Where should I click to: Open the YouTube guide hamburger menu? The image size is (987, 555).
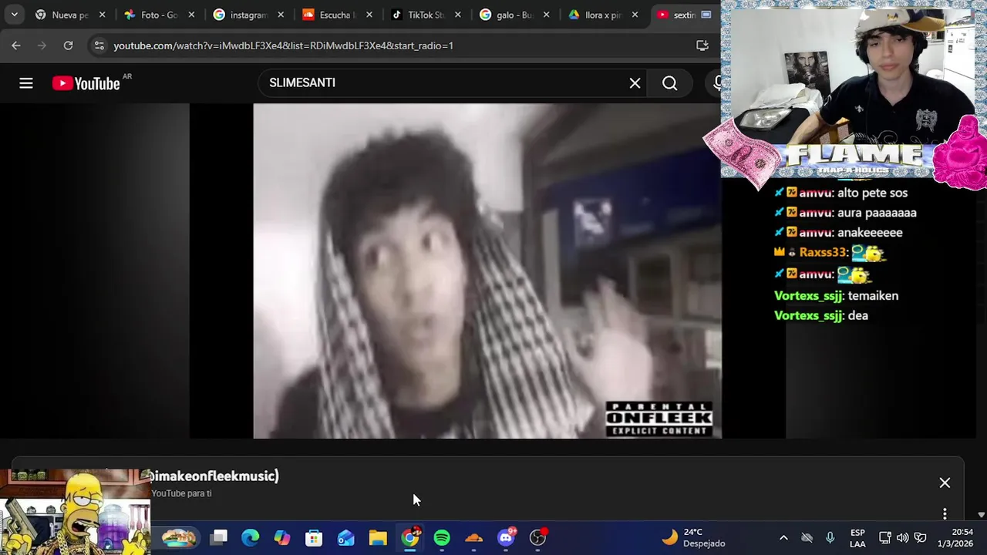tap(26, 83)
